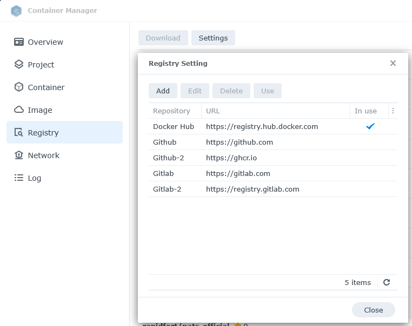Refresh the registry list
412x326 pixels.
[x=387, y=282]
